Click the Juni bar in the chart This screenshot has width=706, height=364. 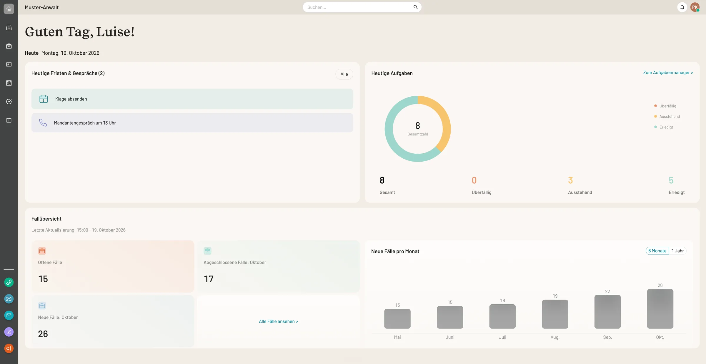(450, 317)
